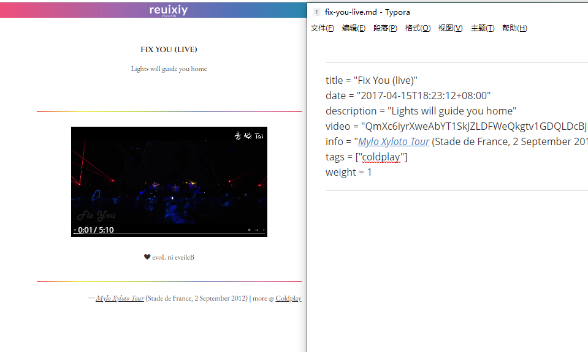The height and width of the screenshot is (352, 588).
Task: Click the reuixiy site logo
Action: (x=169, y=10)
